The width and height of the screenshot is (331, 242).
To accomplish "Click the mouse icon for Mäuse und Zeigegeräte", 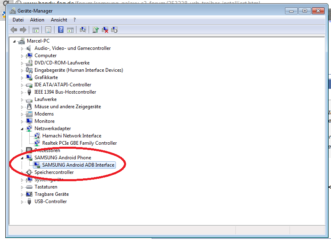I will pos(29,107).
